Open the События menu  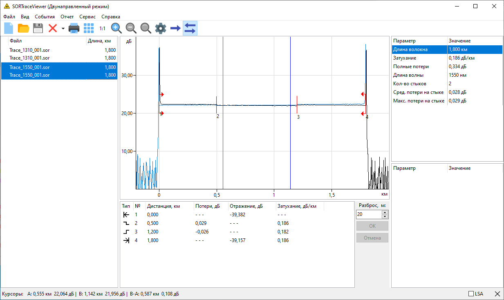point(45,17)
